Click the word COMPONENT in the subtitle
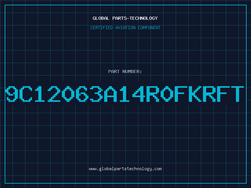The height and width of the screenshot is (188, 251). 149,28
